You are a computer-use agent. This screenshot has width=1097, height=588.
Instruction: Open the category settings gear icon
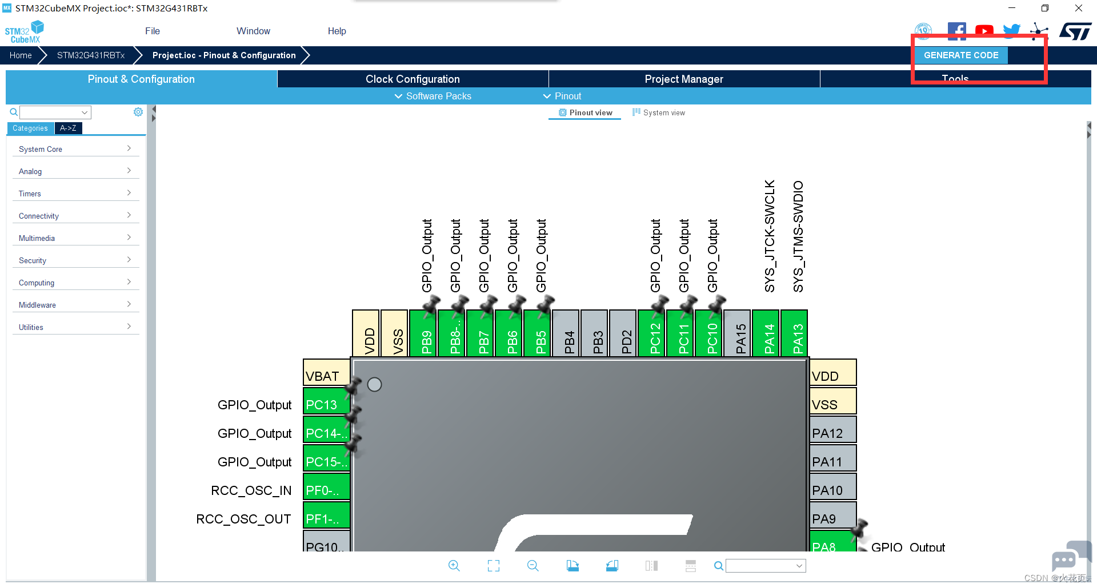(x=138, y=112)
